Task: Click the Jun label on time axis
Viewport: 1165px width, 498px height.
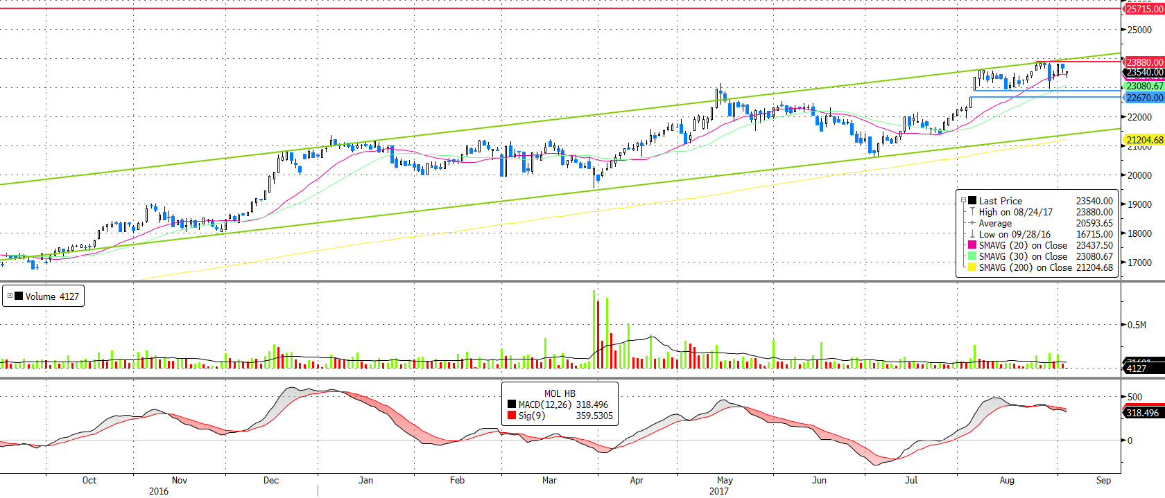Action: [819, 480]
